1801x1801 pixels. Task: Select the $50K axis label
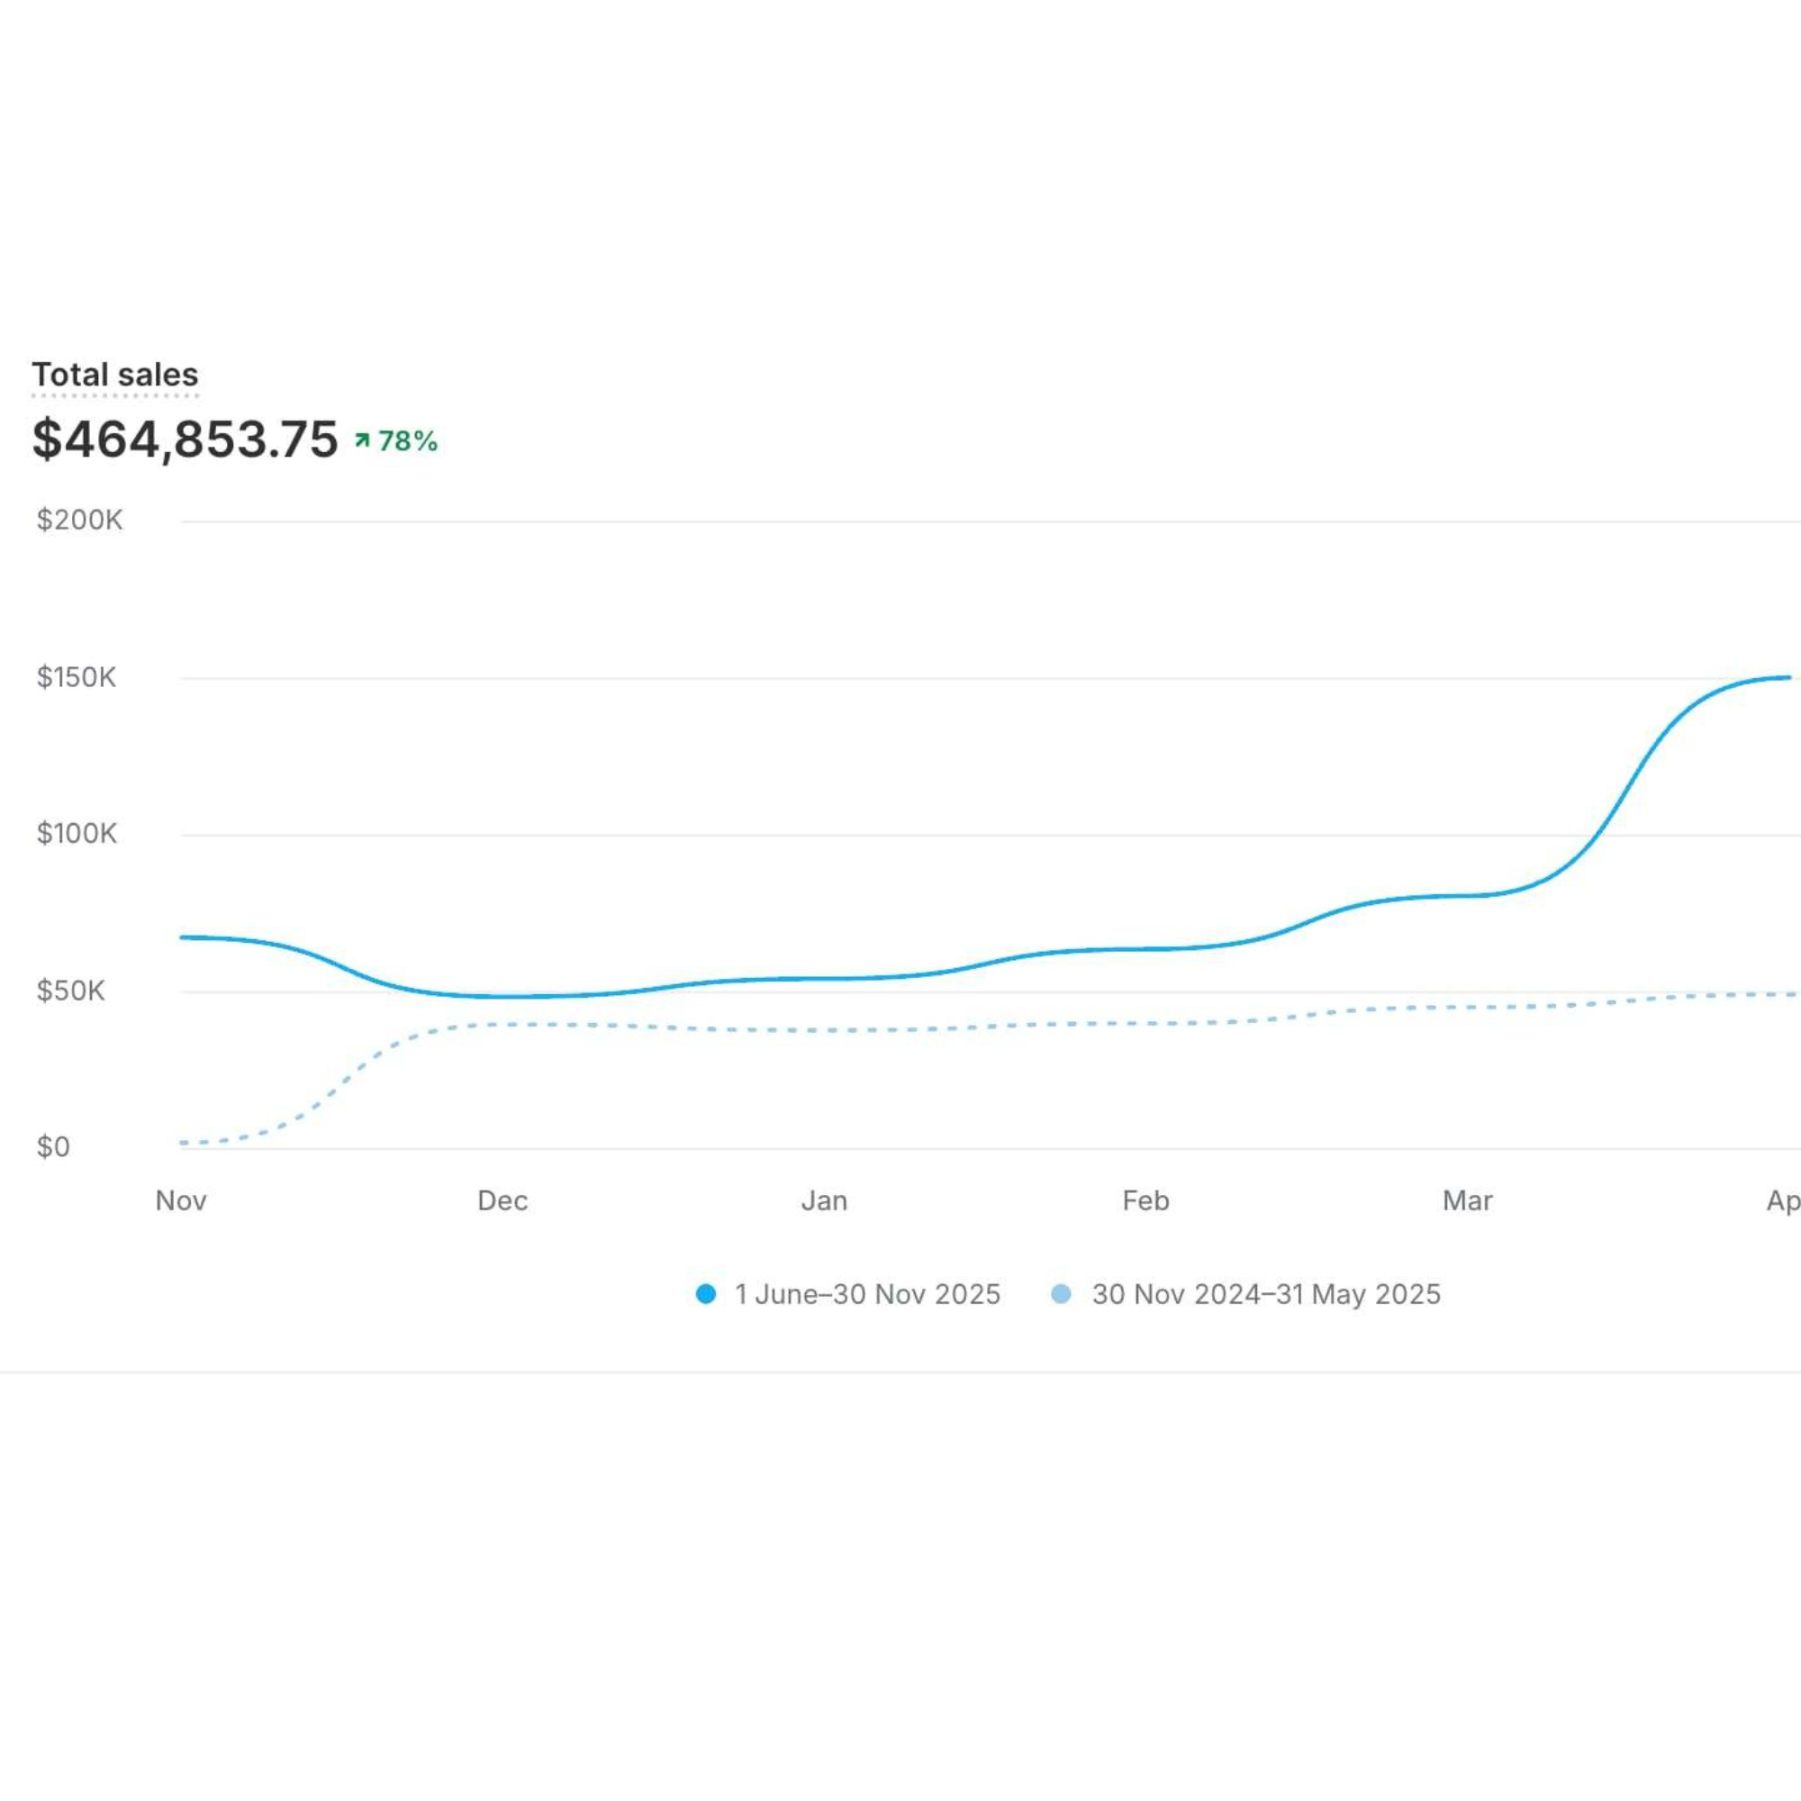coord(71,990)
